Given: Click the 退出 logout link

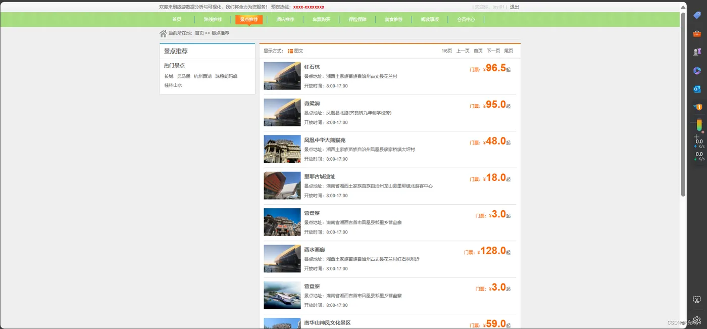Looking at the screenshot, I should click(515, 7).
